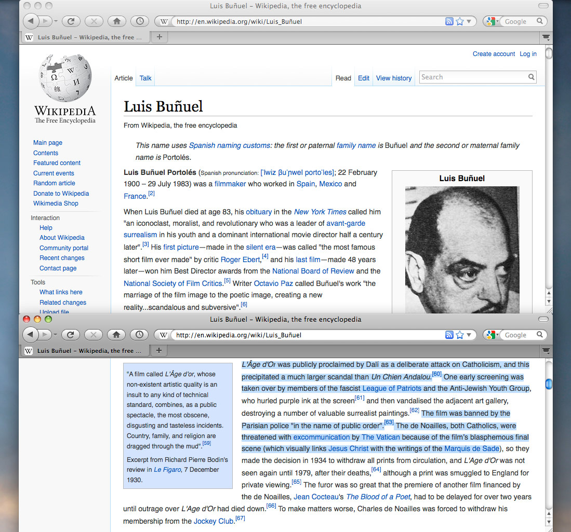571x532 pixels.
Task: Bookmark page with star in top window
Action: coord(460,21)
